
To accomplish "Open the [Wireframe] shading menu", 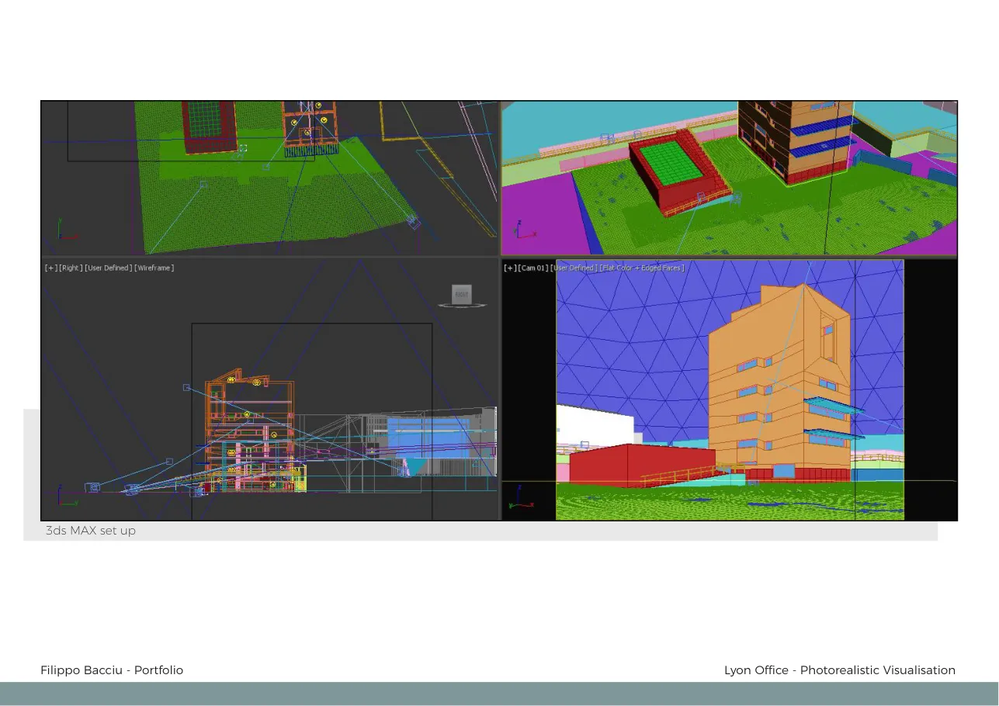I will click(154, 268).
